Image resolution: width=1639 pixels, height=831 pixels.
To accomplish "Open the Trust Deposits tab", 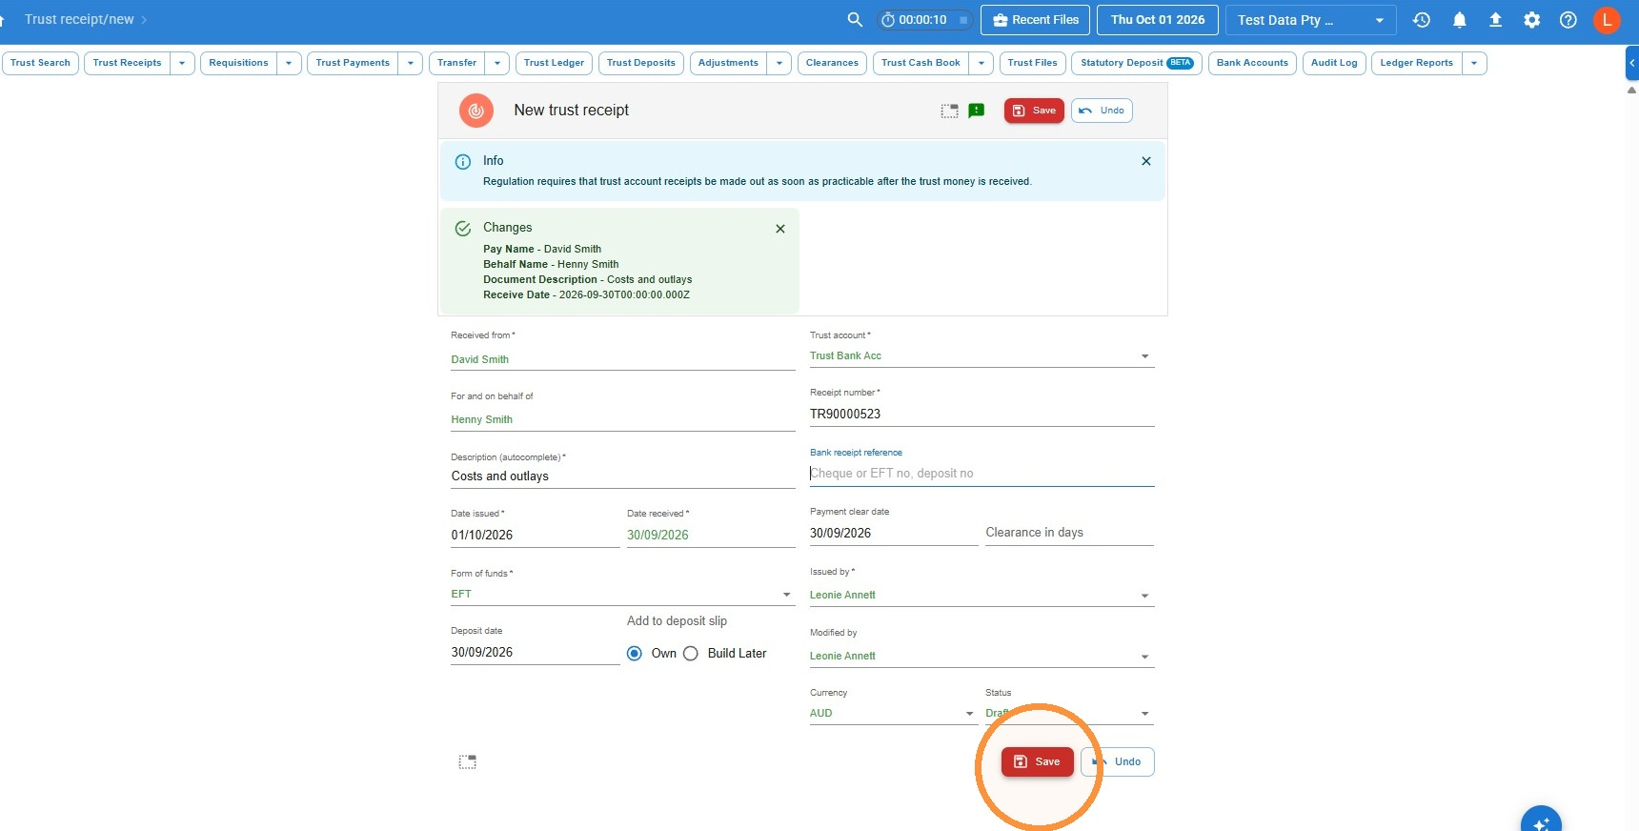I will (640, 63).
